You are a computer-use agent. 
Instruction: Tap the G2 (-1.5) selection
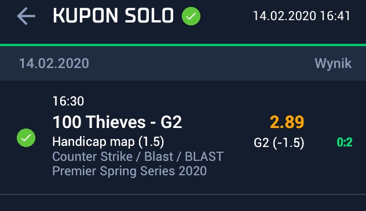click(279, 142)
